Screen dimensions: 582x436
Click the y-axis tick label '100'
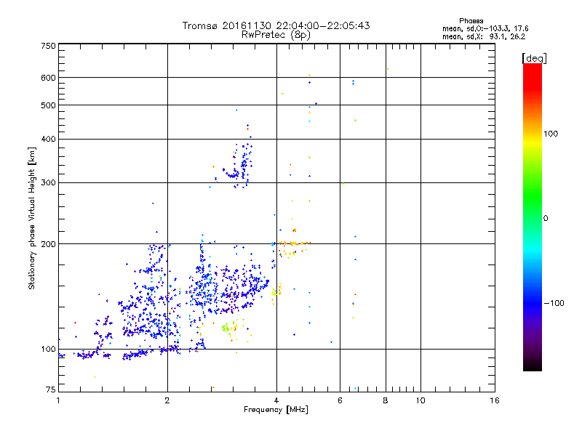pos(48,350)
